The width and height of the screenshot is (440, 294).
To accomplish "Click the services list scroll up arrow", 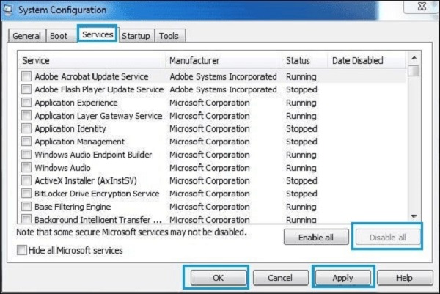I will [414, 57].
